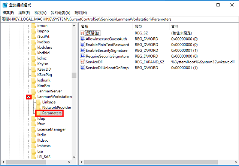
Task: Click the KSecDD folder icon
Action: (x=34, y=70)
